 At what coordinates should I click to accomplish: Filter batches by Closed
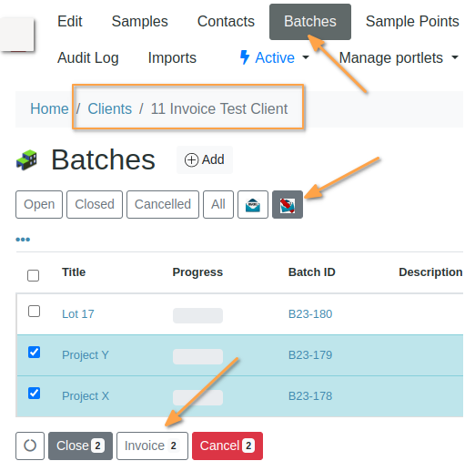coord(95,204)
